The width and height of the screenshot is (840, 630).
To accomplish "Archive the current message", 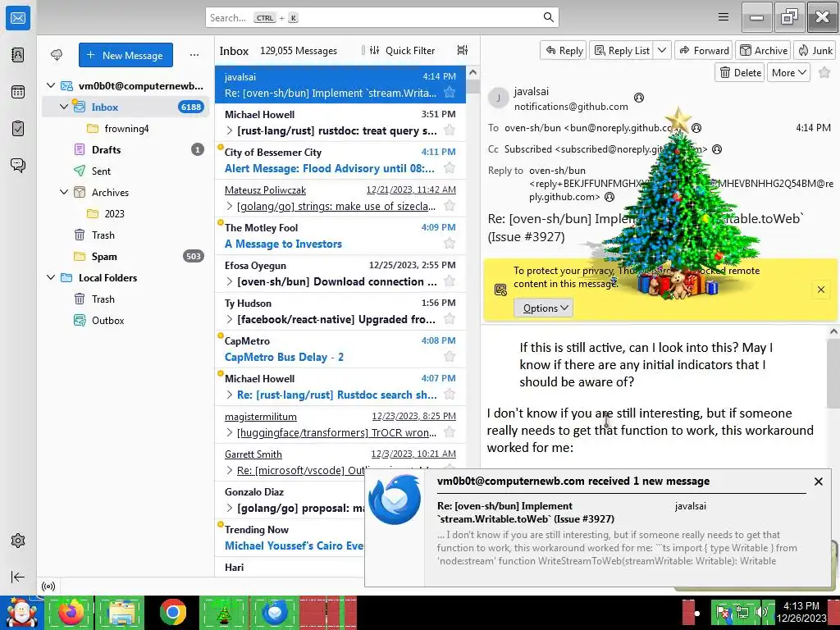I will 764,50.
